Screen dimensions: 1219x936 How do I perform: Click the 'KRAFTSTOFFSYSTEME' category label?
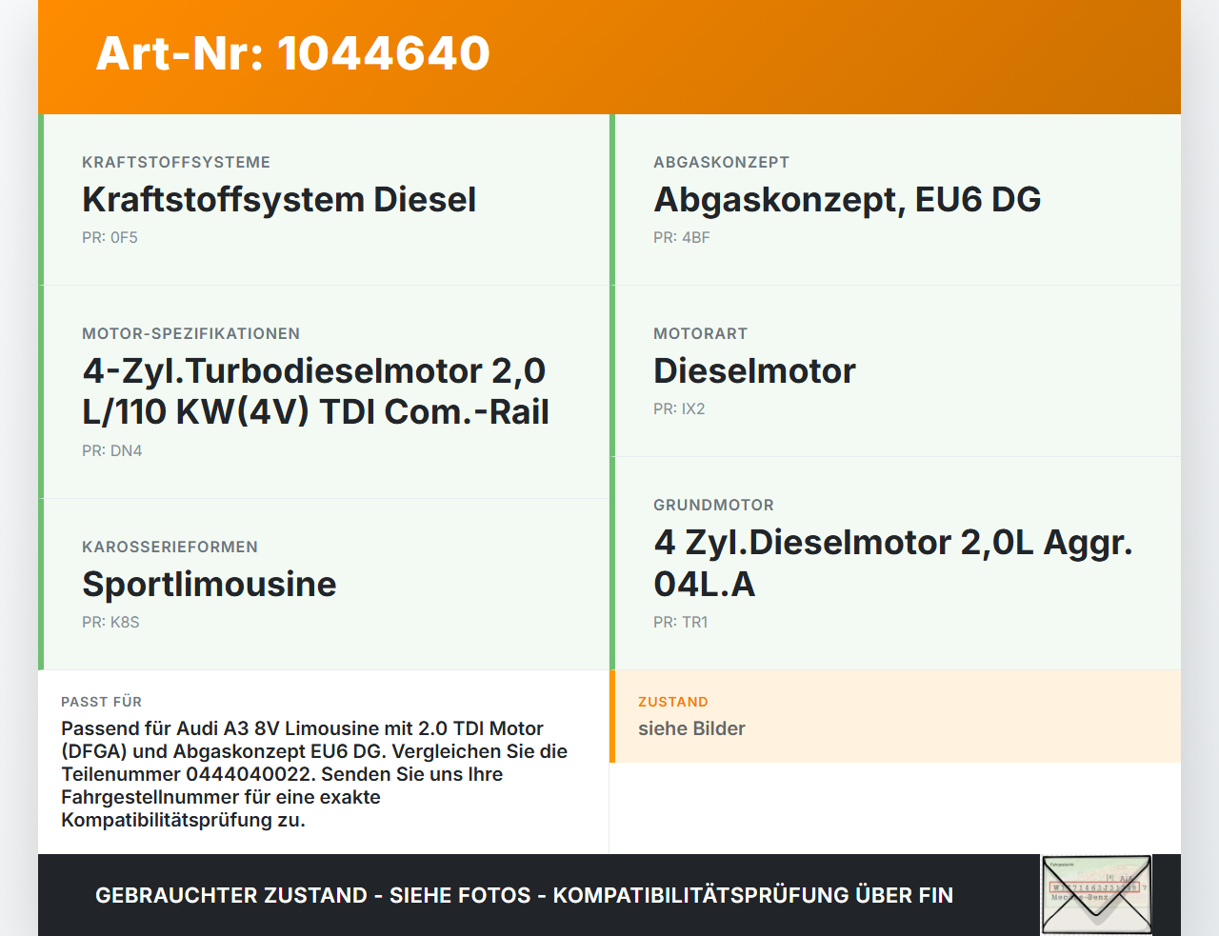(x=176, y=162)
